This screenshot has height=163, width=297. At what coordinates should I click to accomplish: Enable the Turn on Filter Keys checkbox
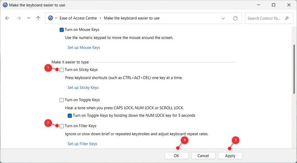click(62, 126)
